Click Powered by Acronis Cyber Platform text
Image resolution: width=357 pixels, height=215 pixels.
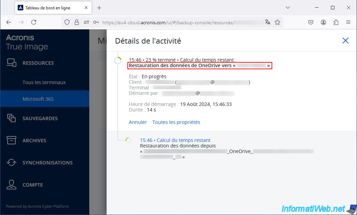point(38,206)
